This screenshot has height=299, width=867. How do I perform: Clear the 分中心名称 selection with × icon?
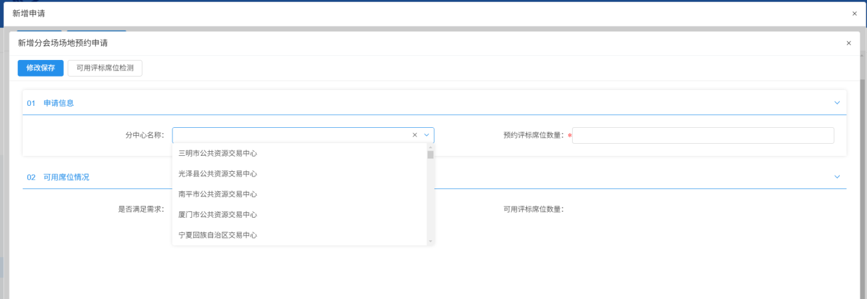[x=415, y=135]
